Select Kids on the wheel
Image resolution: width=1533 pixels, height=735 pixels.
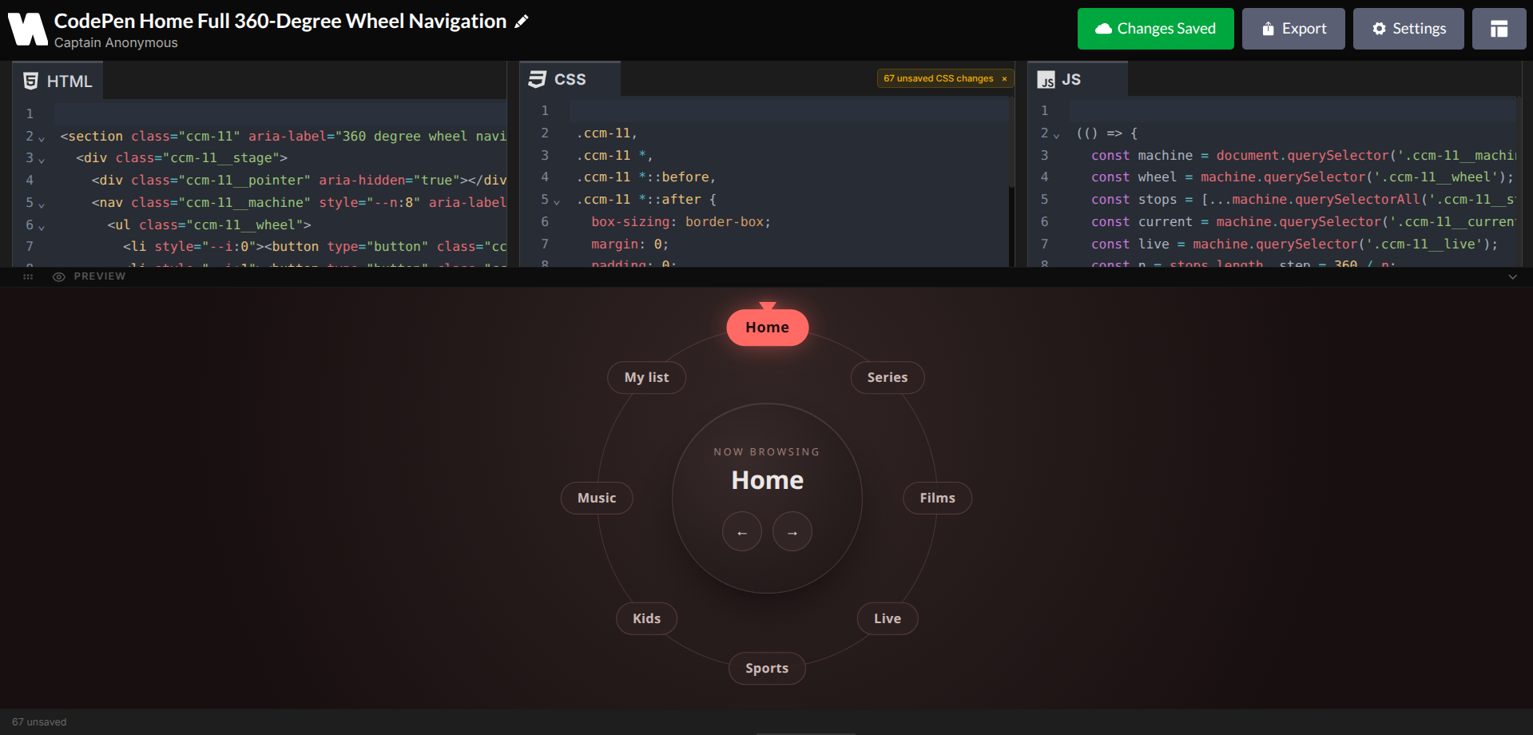[646, 618]
